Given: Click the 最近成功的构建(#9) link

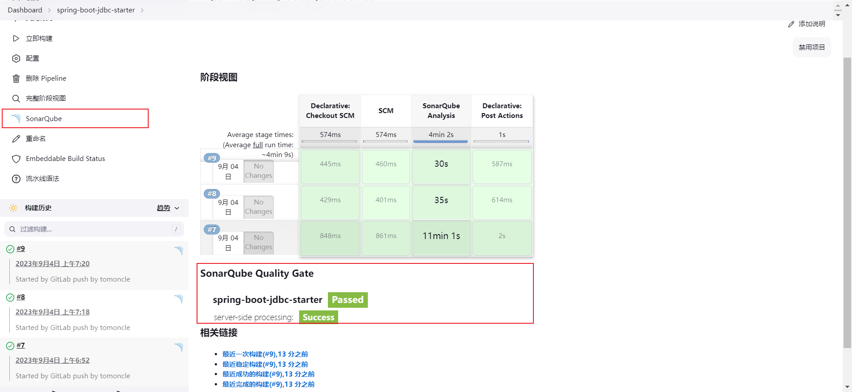Looking at the screenshot, I should tap(268, 374).
